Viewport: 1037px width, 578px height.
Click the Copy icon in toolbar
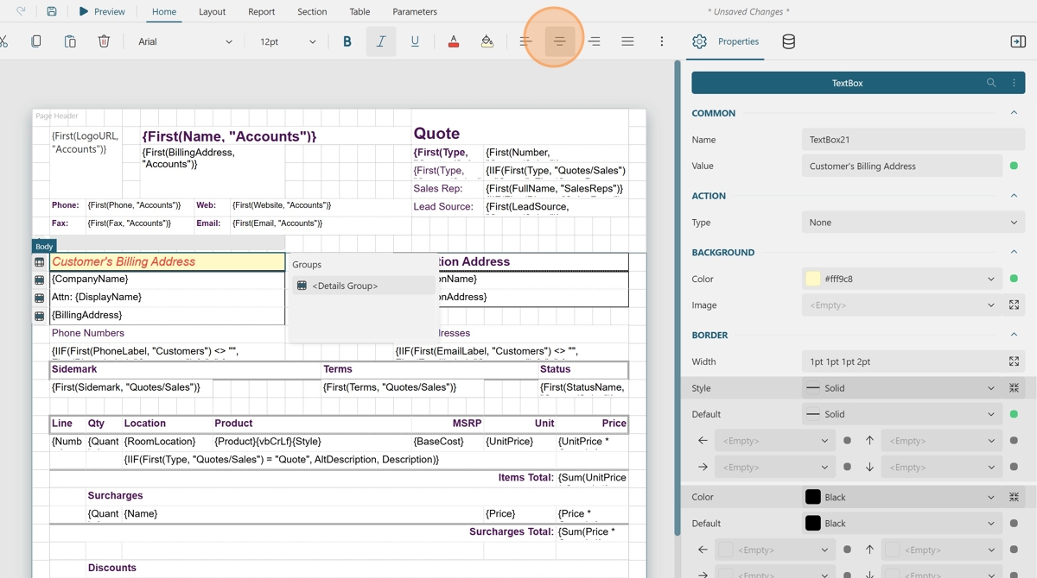pyautogui.click(x=35, y=41)
